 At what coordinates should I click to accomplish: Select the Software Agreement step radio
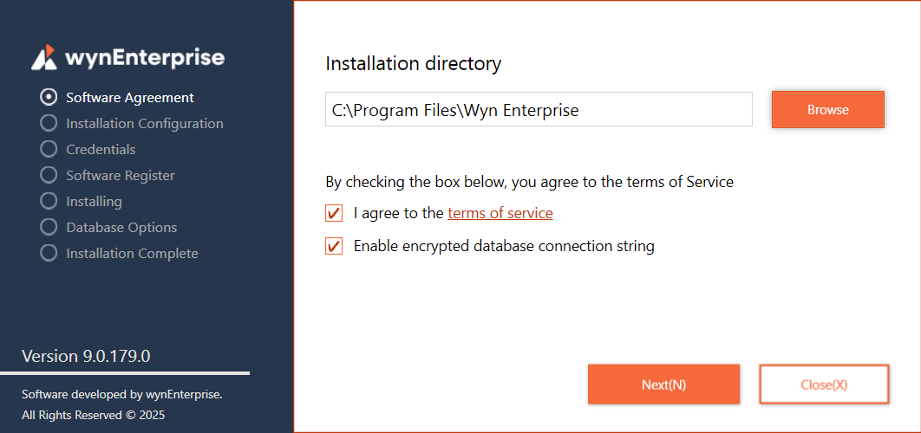(49, 97)
